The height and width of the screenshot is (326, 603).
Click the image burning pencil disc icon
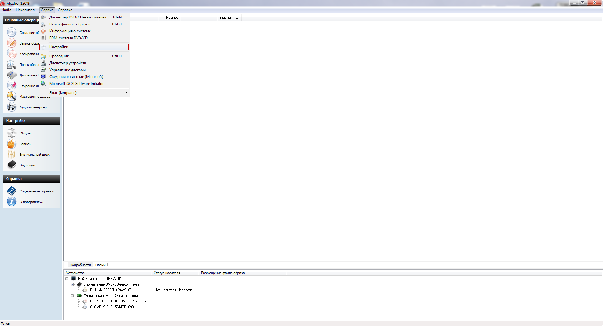coord(12,43)
